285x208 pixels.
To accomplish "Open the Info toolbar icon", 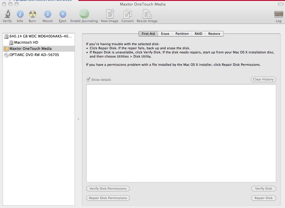I will [x=20, y=14].
